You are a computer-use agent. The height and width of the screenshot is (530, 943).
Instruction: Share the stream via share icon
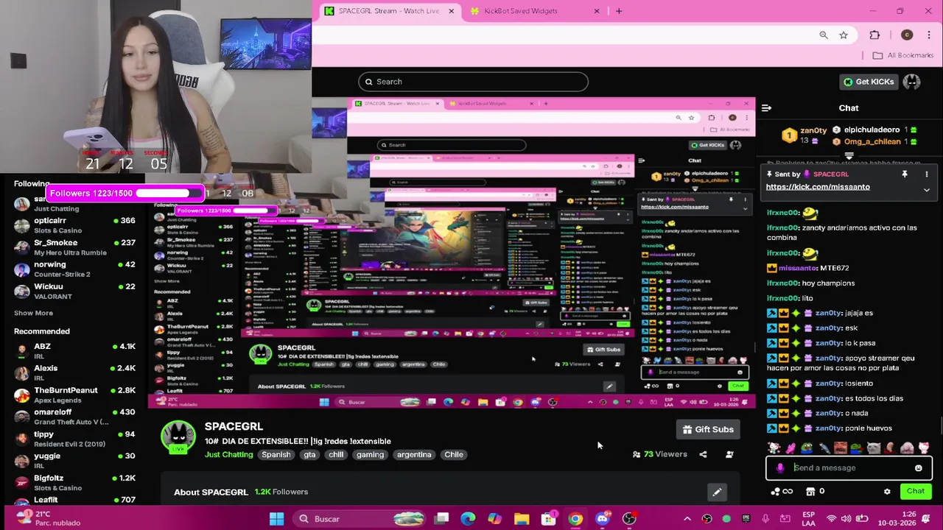click(x=703, y=454)
